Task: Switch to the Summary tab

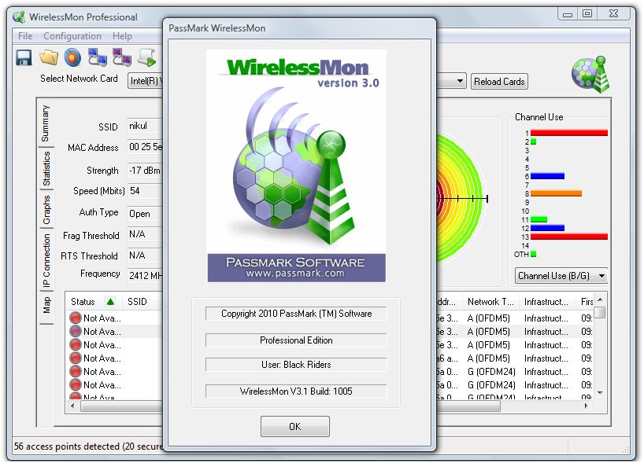Action: [46, 123]
